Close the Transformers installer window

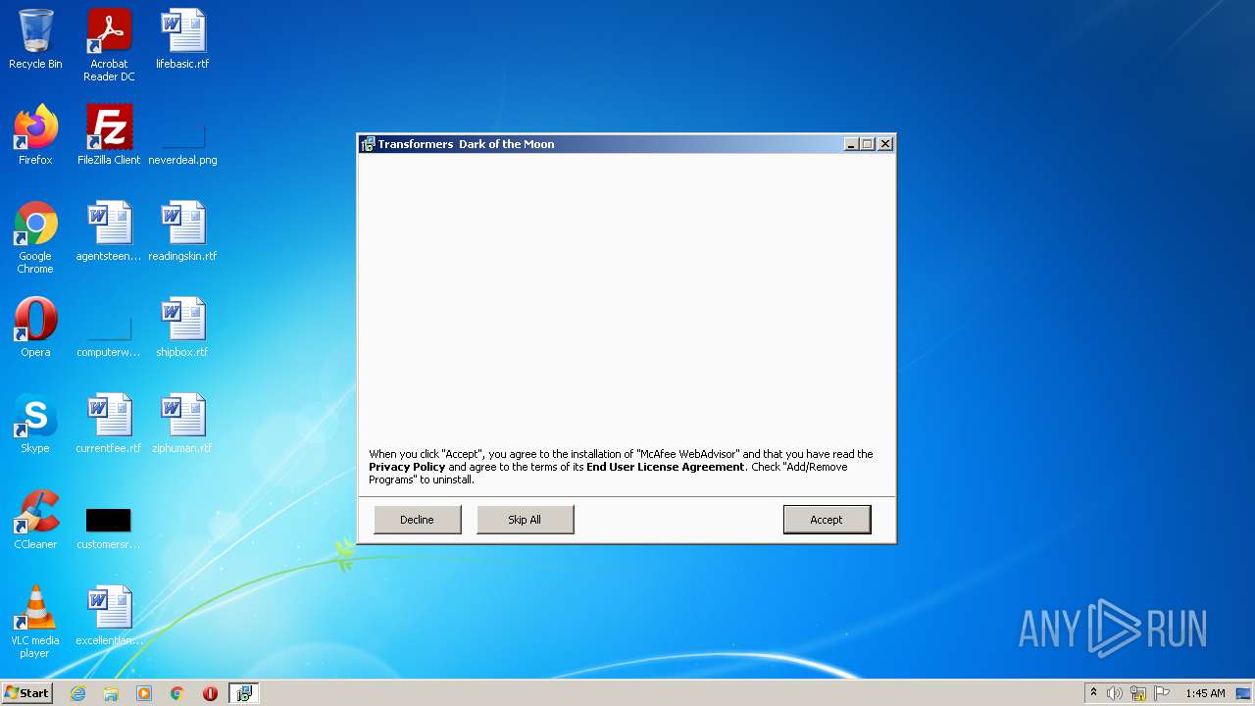tap(884, 144)
